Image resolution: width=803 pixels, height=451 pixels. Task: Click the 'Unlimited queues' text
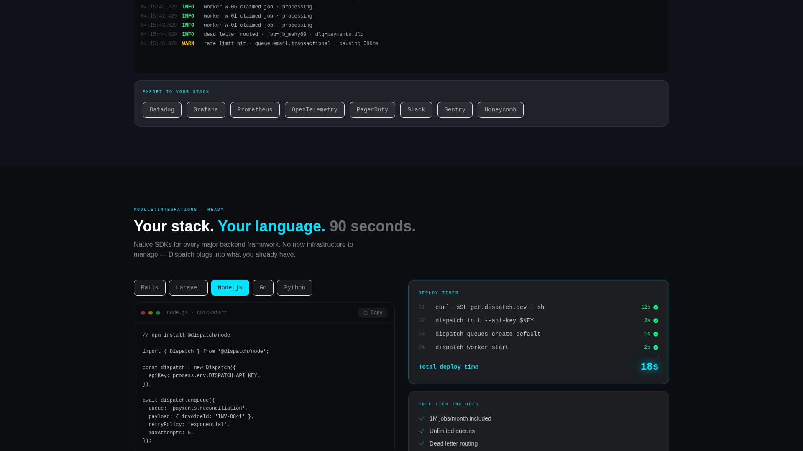[452, 431]
